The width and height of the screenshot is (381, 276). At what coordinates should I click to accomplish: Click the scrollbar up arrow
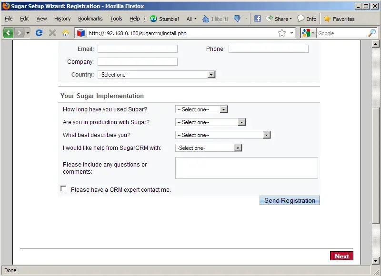point(375,44)
